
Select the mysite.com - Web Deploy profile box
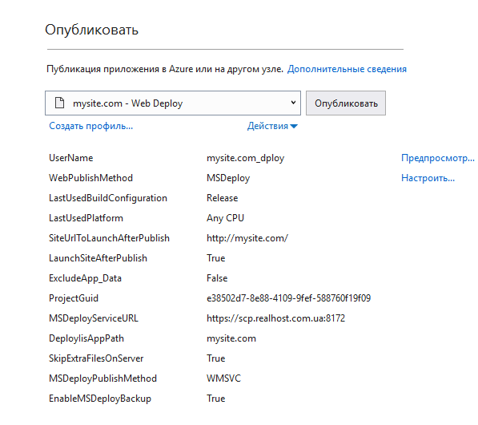(x=173, y=103)
